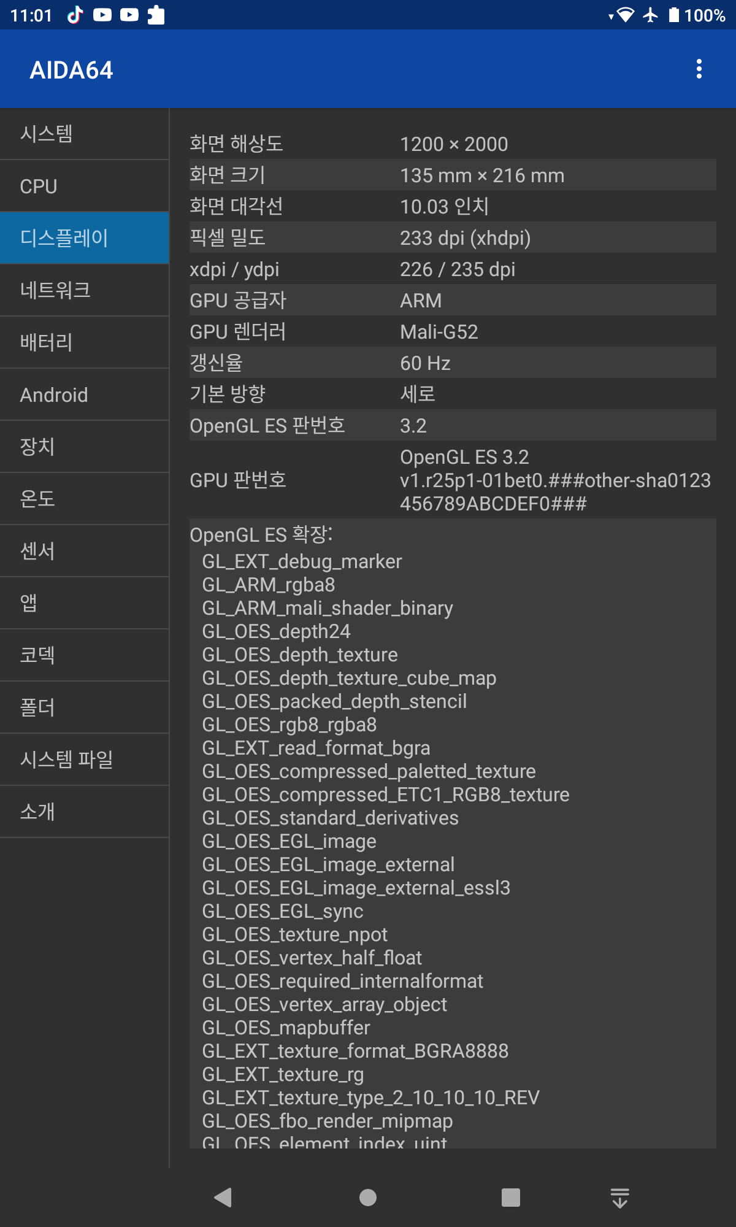Open the 장치 section
Viewport: 736px width, 1227px height.
point(85,447)
